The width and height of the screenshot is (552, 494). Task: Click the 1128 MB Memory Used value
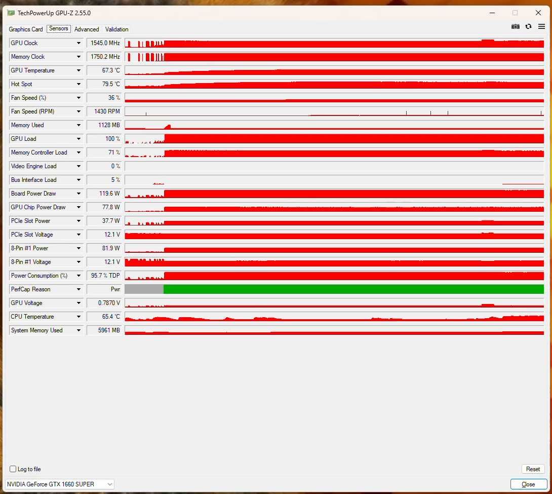[x=104, y=125]
